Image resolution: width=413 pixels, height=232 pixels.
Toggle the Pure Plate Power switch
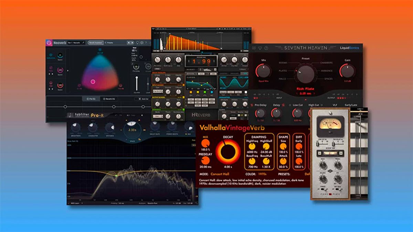coord(323,190)
